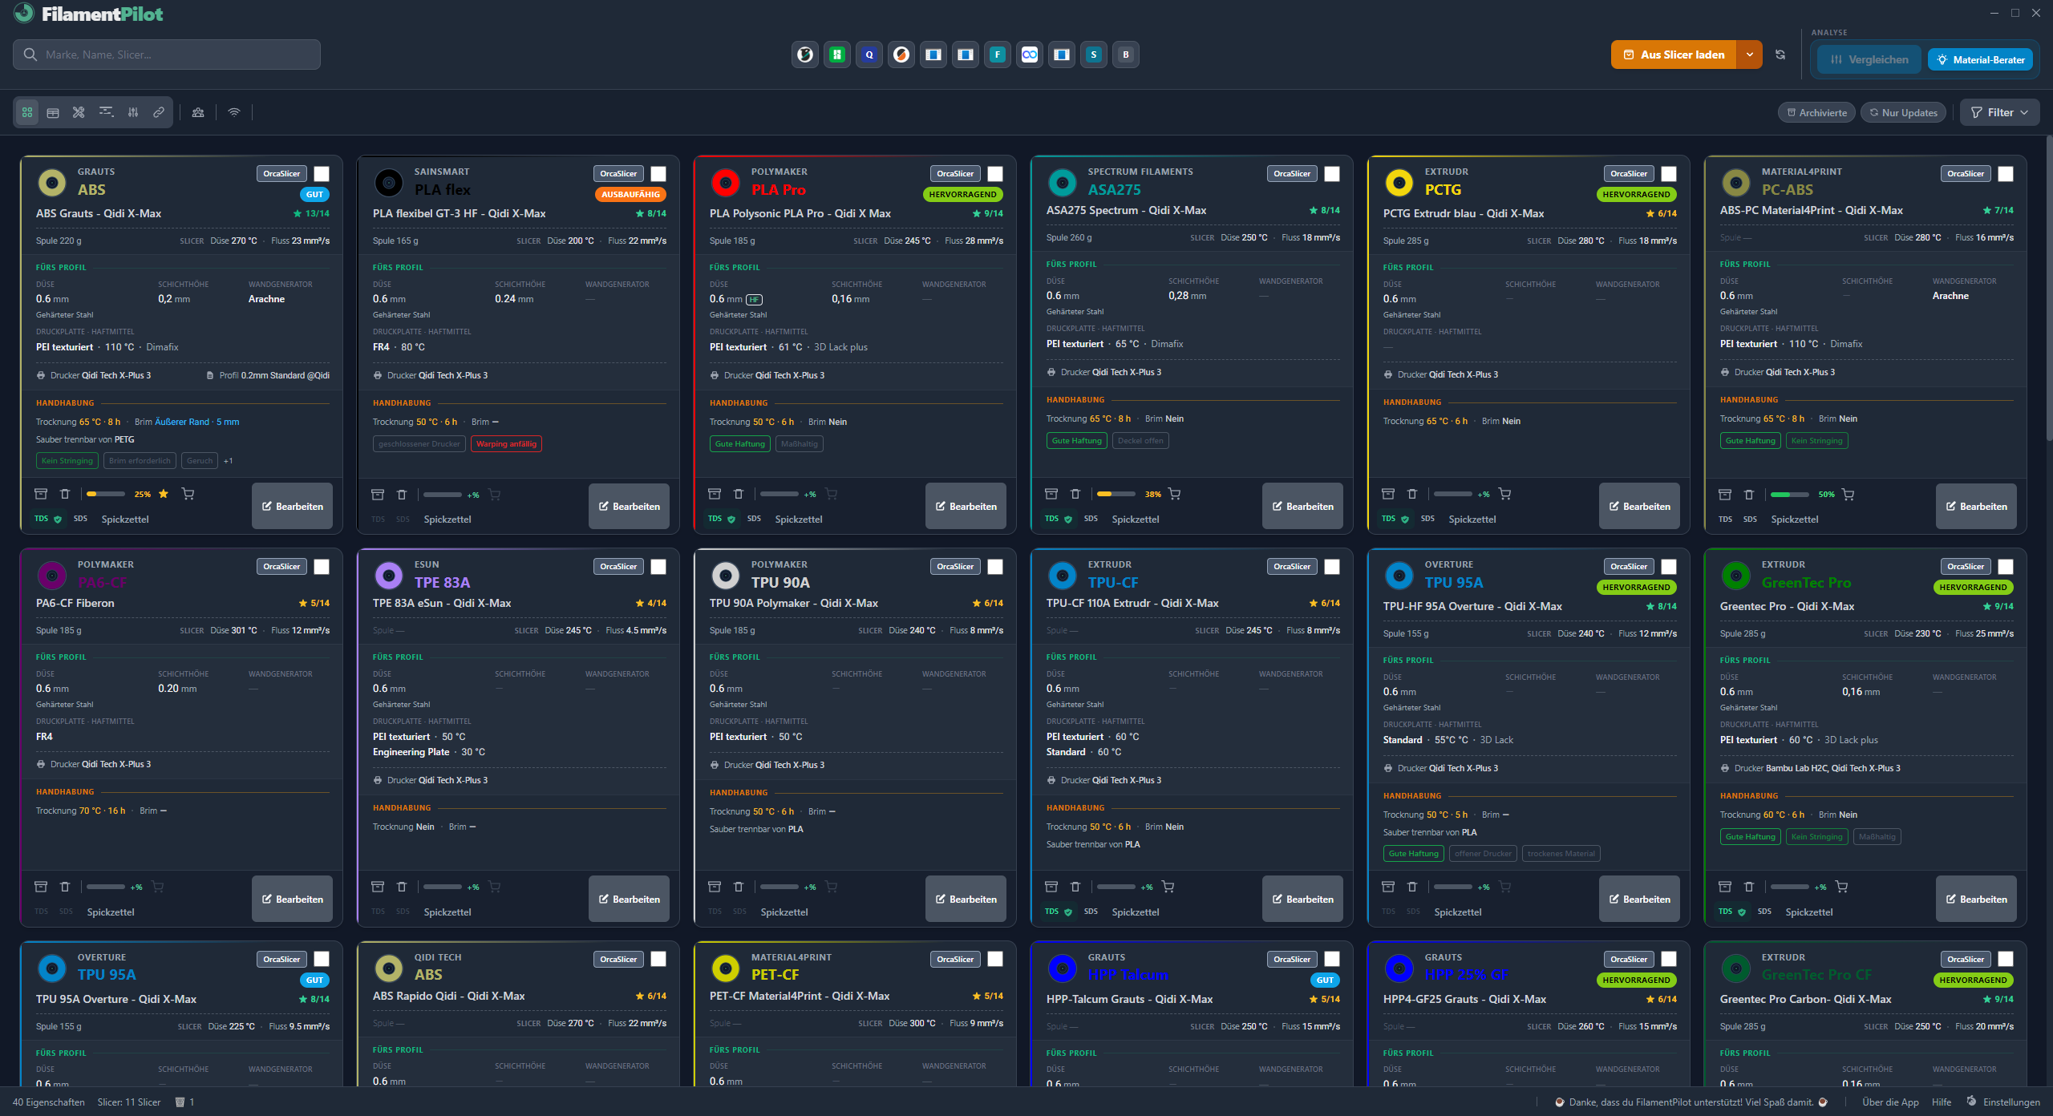Tick the checkbox on the ASA275 Spectrum card
Screen dimensions: 2053x1116
[1332, 174]
